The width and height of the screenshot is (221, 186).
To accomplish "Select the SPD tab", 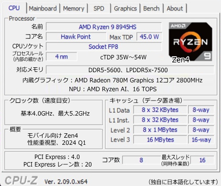I will 99,8.
